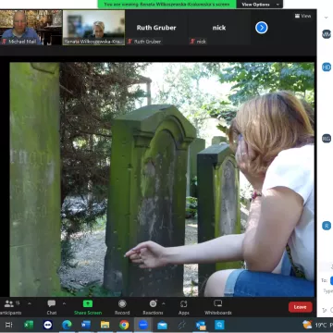Expand the Chat options caret
The image size is (333, 333).
[x=64, y=303]
